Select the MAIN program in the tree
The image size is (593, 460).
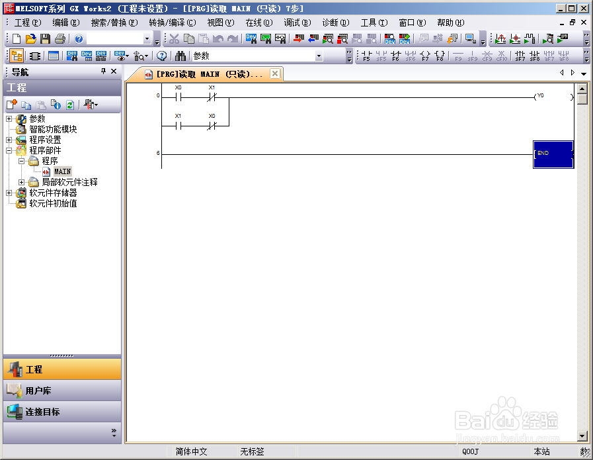click(x=62, y=171)
